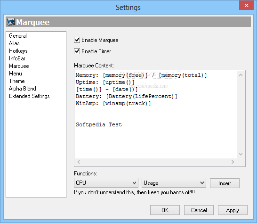The height and width of the screenshot is (223, 257).
Task: Open the Theme settings page
Action: click(17, 81)
